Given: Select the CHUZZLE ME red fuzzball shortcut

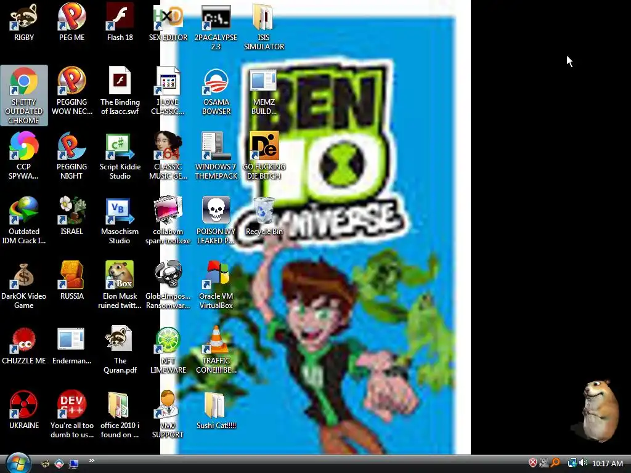Looking at the screenshot, I should coord(24,346).
